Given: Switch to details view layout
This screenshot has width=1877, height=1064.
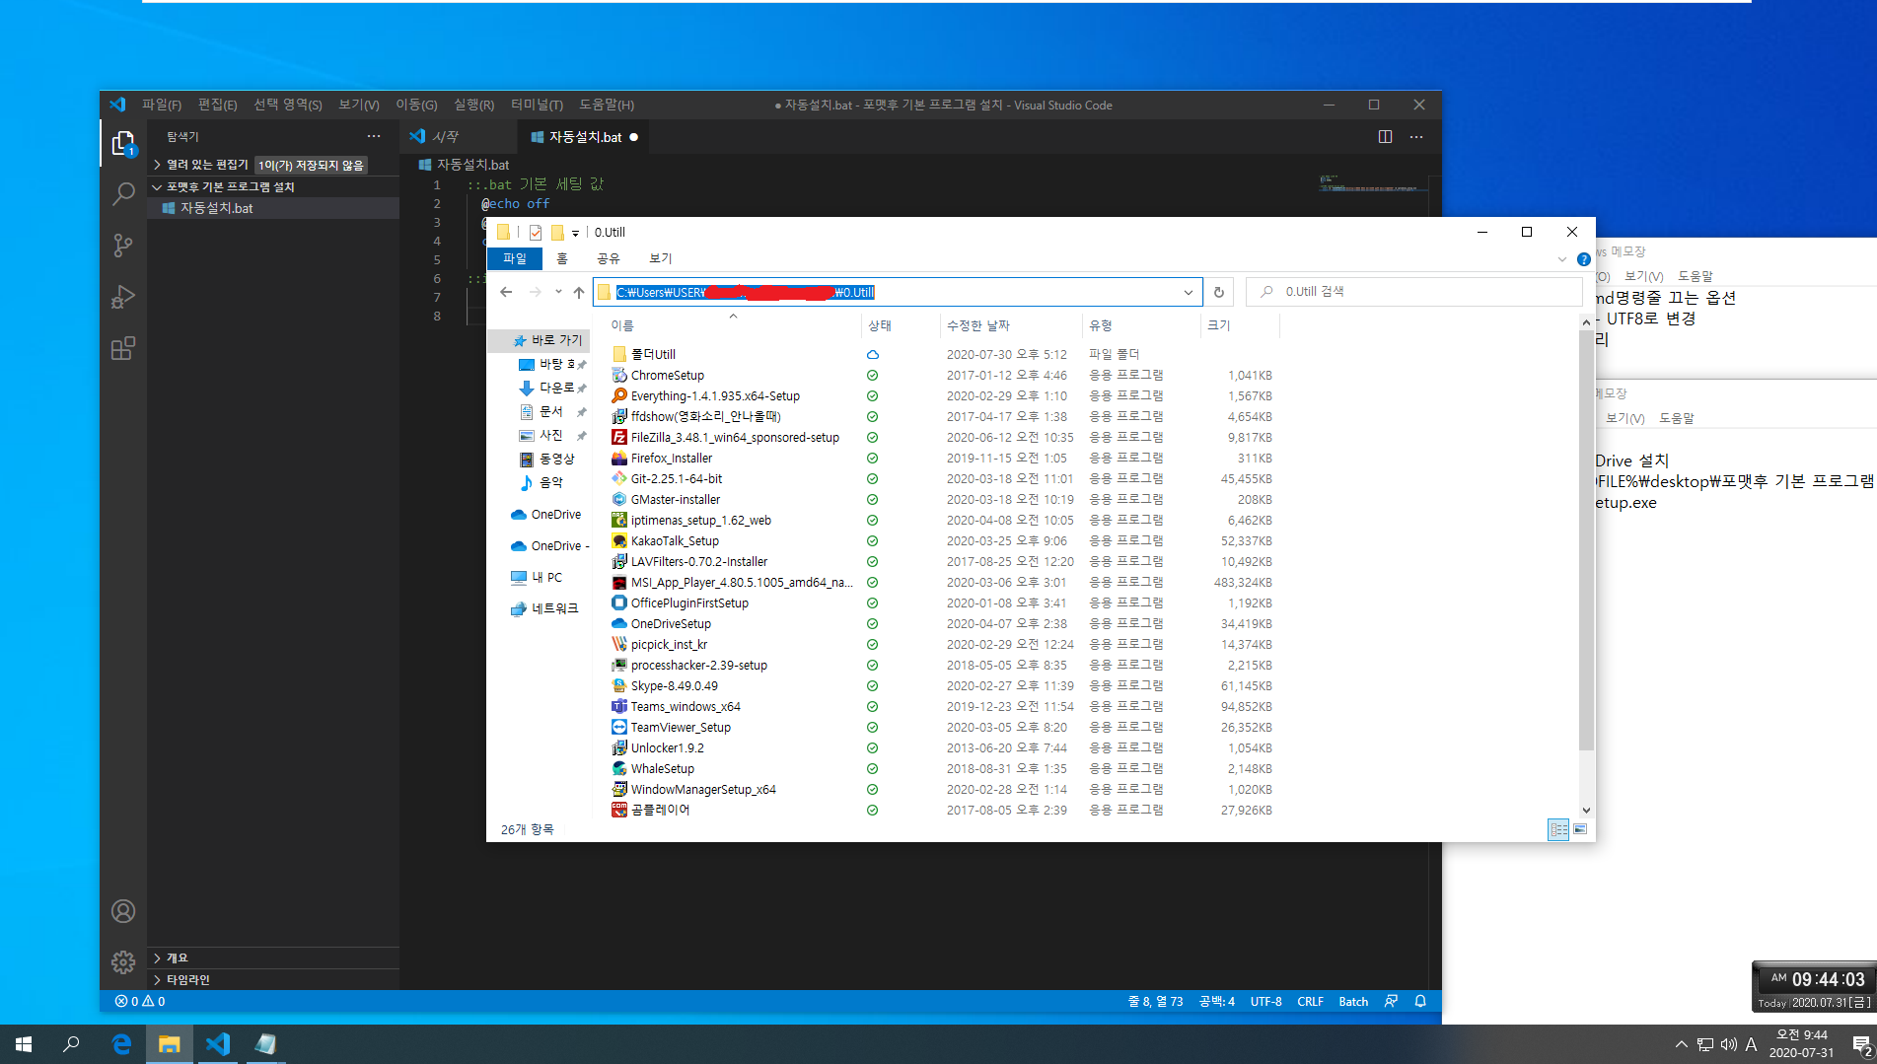Looking at the screenshot, I should click(1558, 830).
